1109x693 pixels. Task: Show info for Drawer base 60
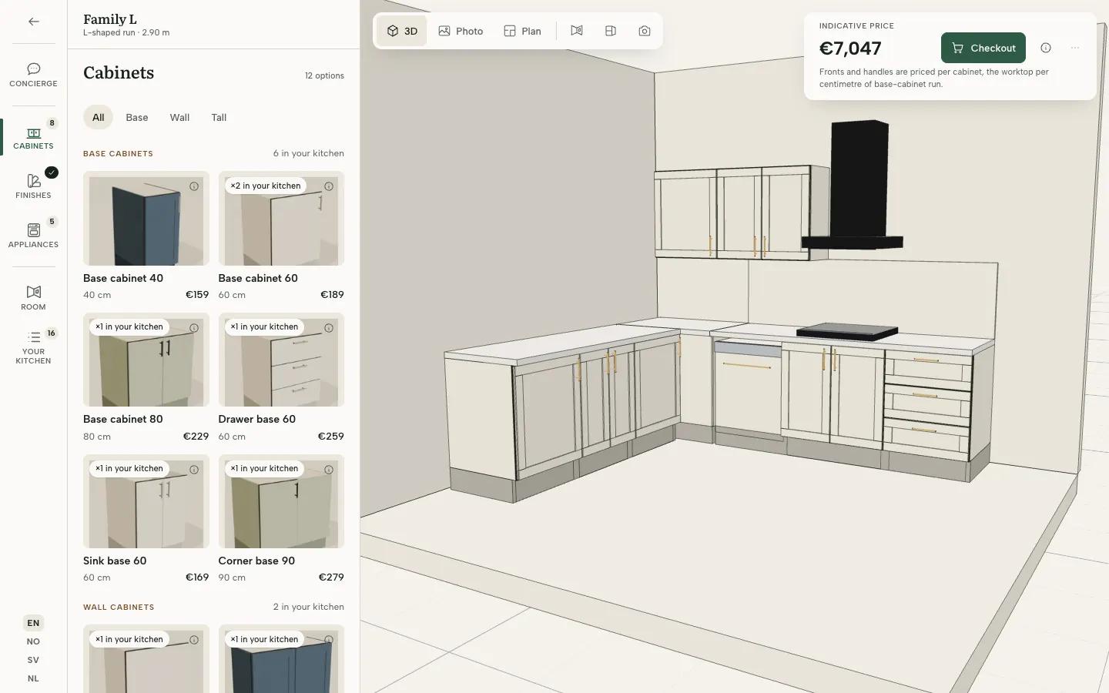coord(329,328)
